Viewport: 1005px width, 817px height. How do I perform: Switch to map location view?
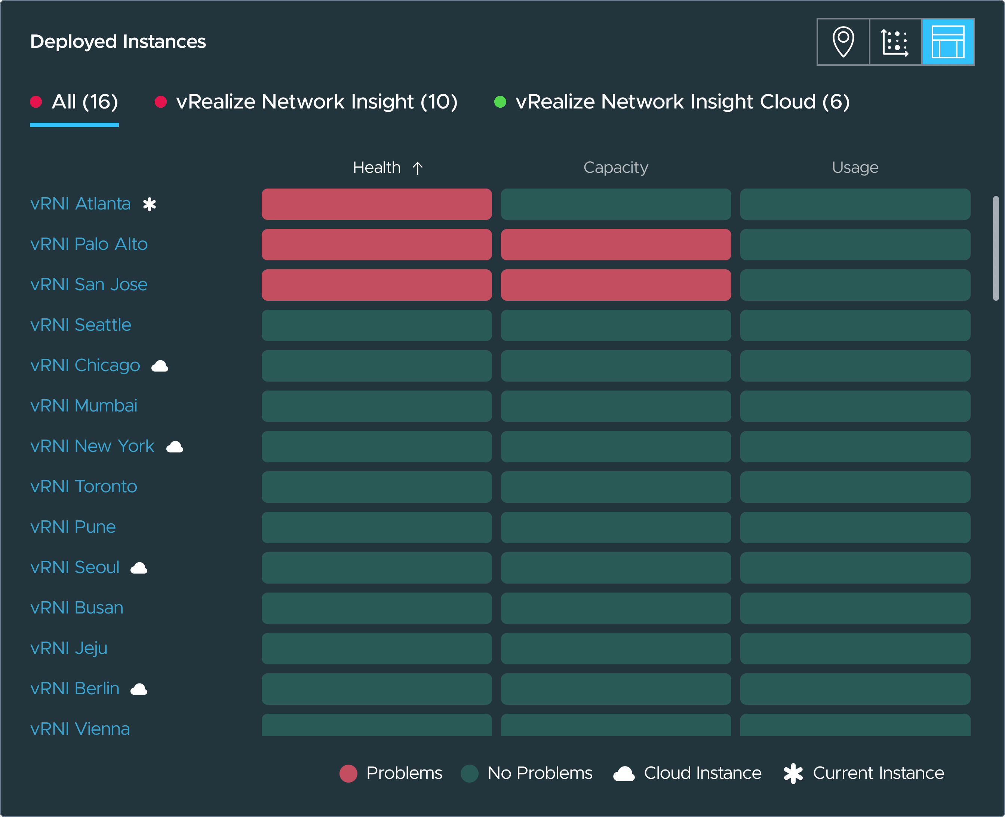pos(843,42)
